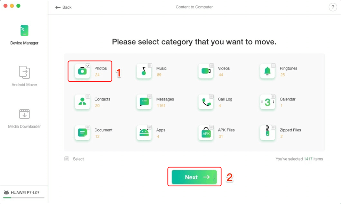This screenshot has height=204, width=341.
Task: Select the Call Log phone icon
Action: click(206, 102)
